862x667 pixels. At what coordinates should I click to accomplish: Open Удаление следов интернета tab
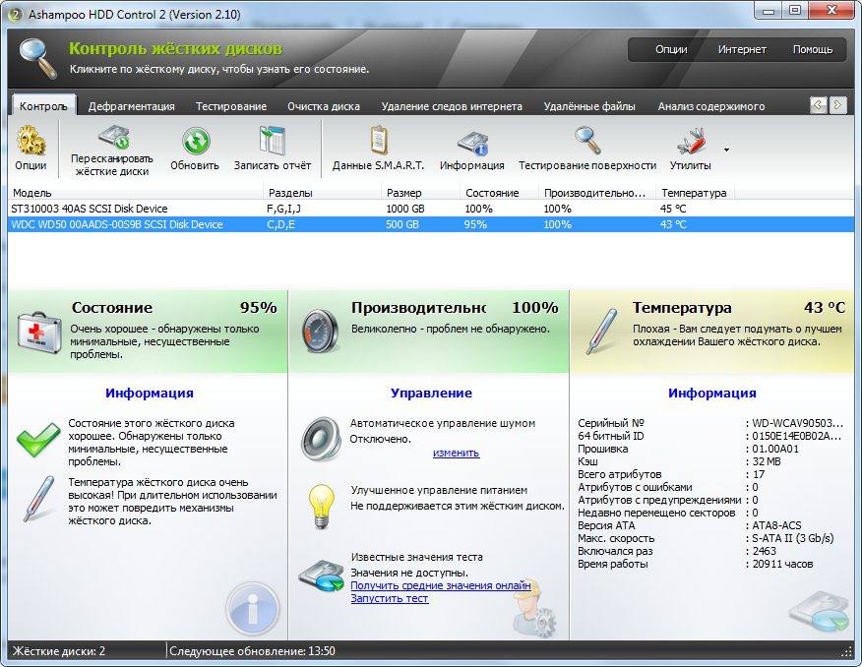click(x=452, y=106)
